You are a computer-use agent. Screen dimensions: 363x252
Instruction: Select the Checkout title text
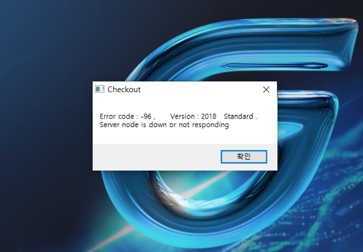[x=124, y=89]
